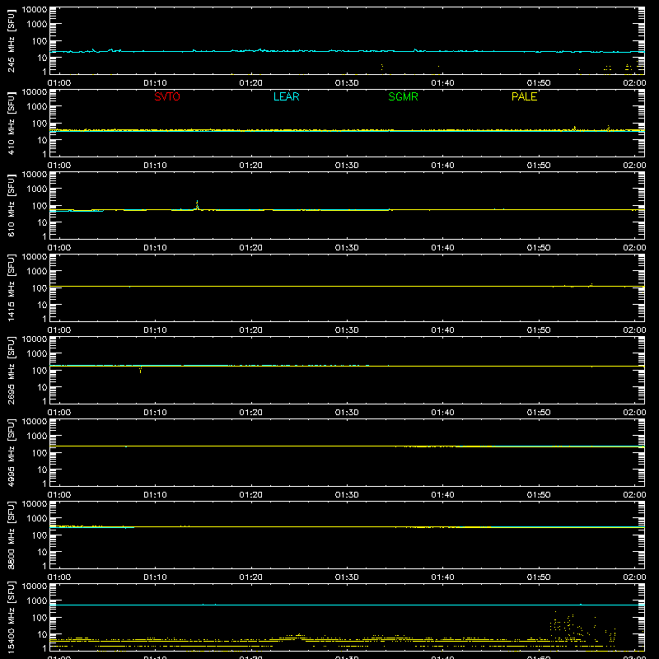Click the 01:00 tick under the 610 MHz panel

59,248
